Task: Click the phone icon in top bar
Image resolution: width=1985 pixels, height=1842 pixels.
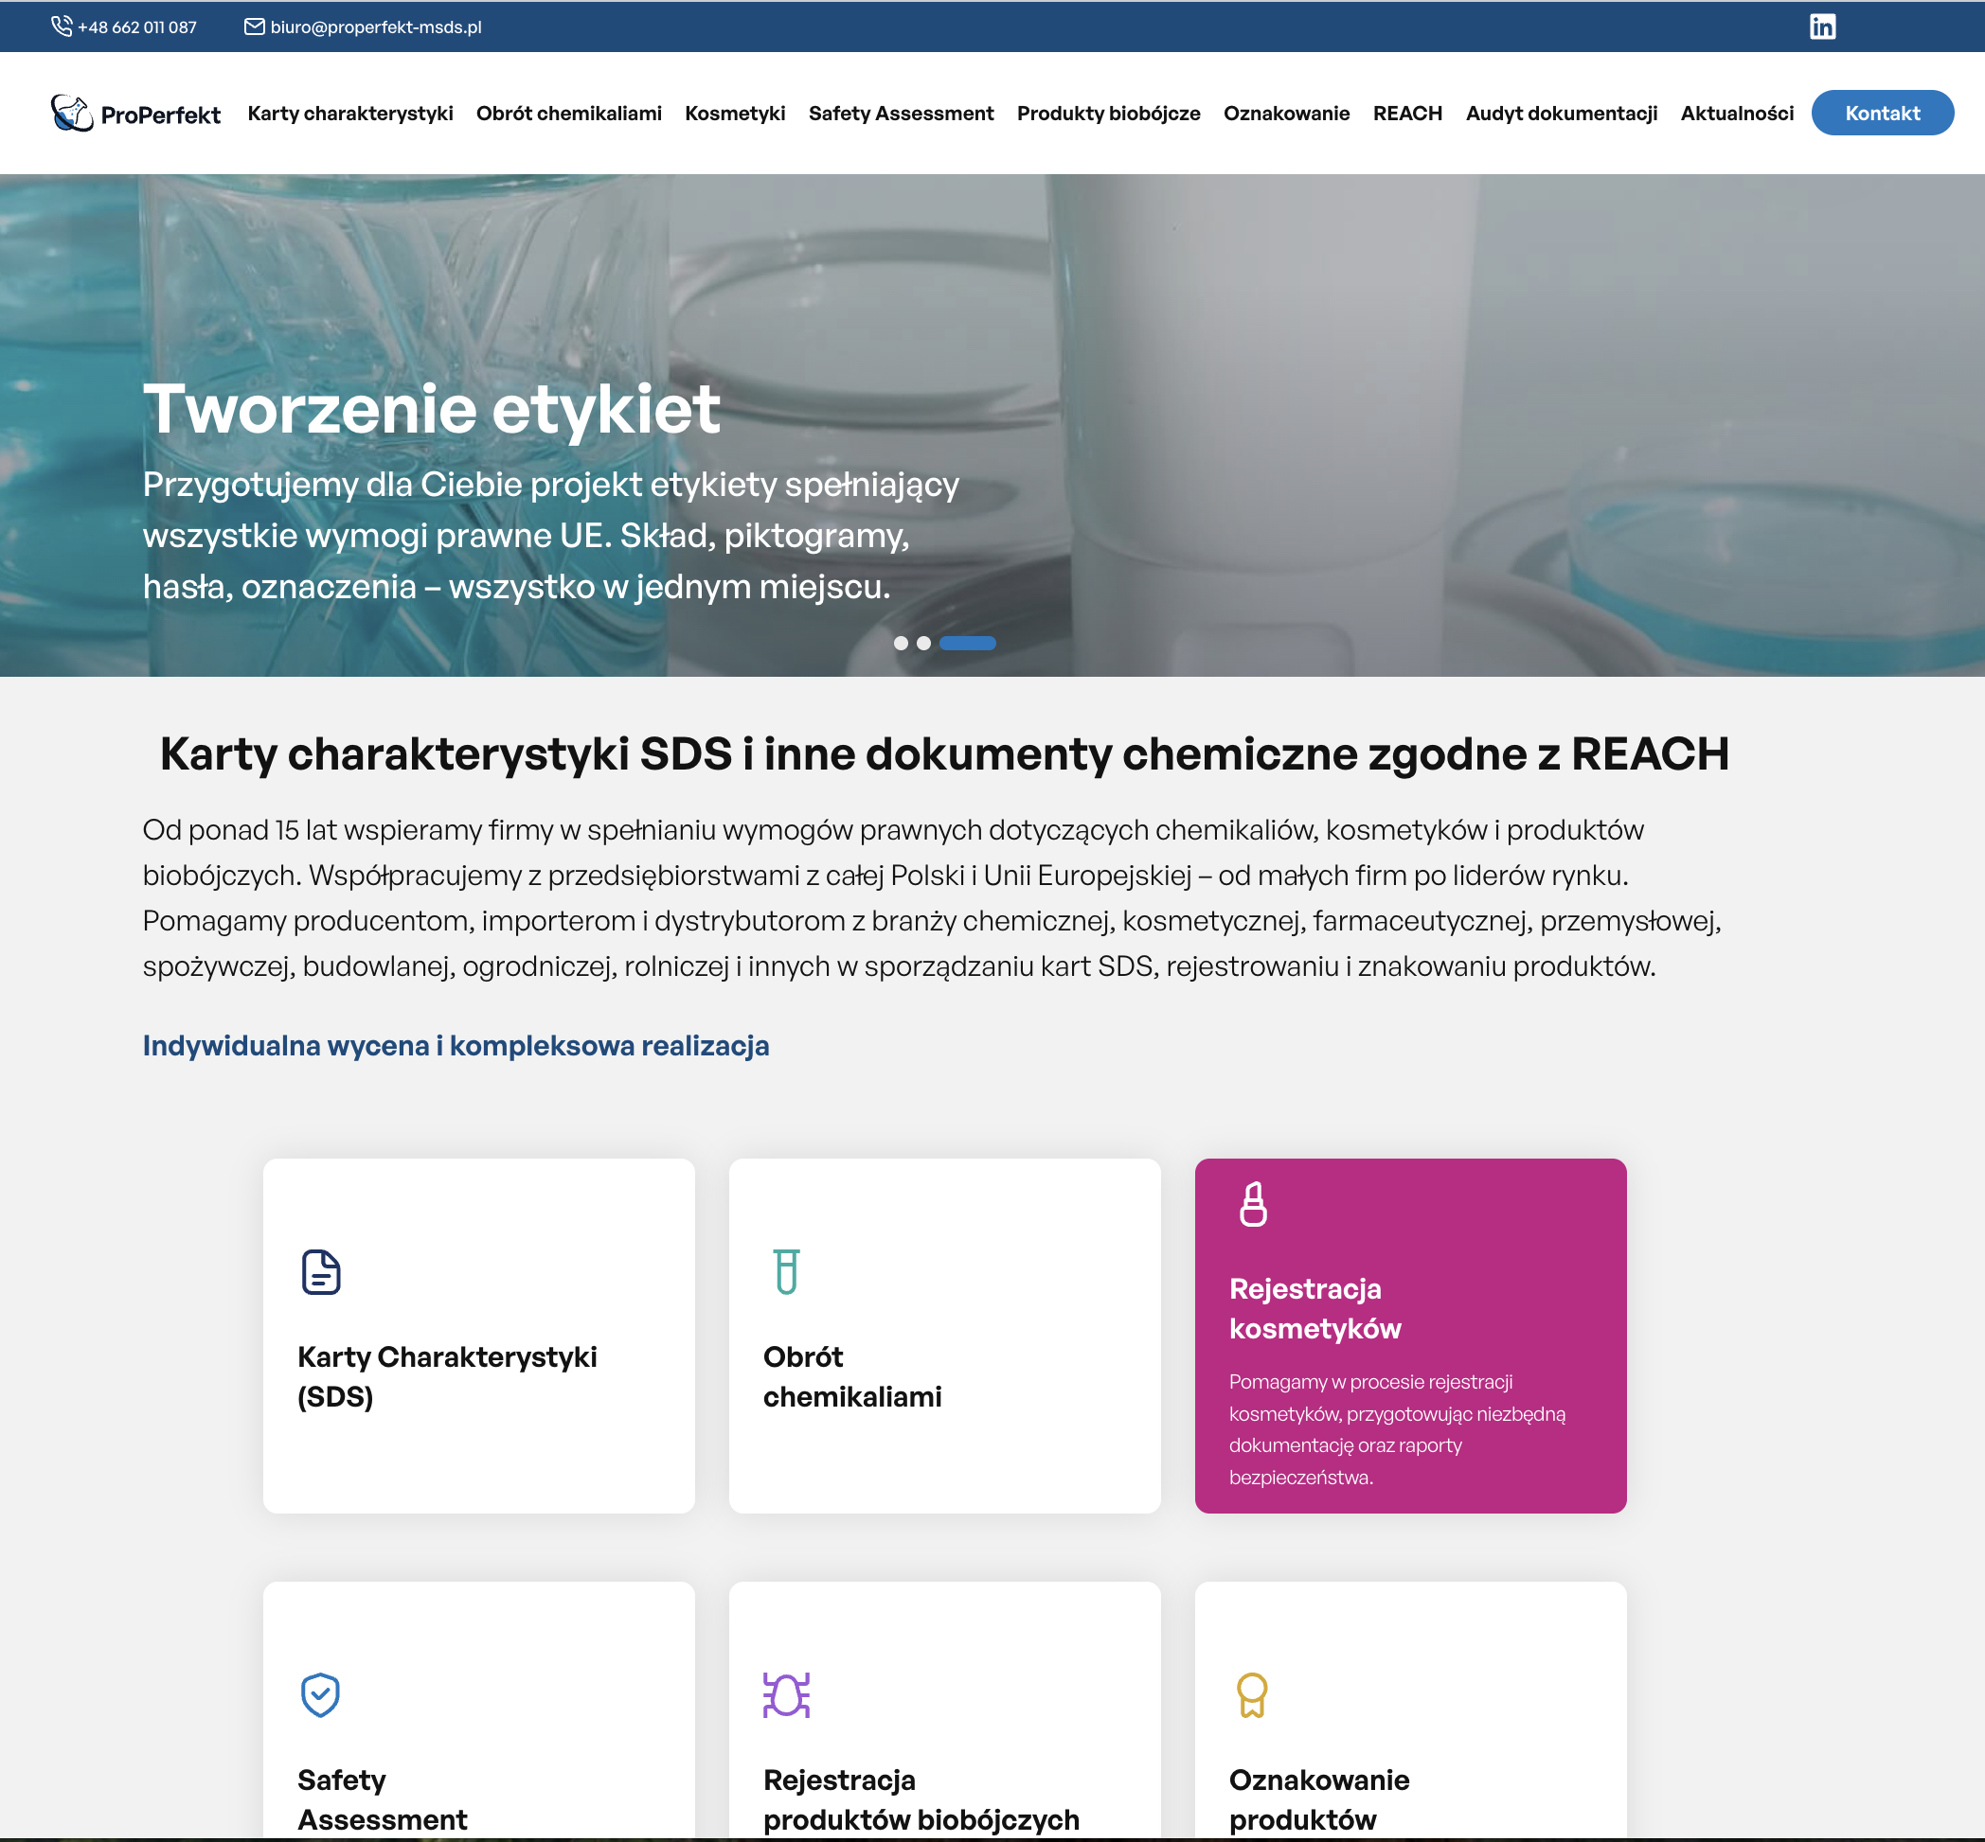Action: point(61,26)
